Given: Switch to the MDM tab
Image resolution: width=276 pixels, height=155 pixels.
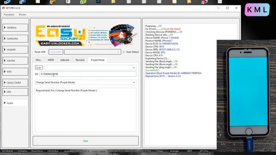Looking at the screenshot, I should coord(51,60).
